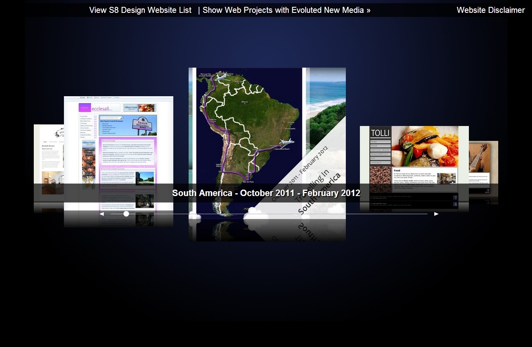The height and width of the screenshot is (347, 532).
Task: Open the View S8 Design Website List link
Action: click(x=140, y=10)
